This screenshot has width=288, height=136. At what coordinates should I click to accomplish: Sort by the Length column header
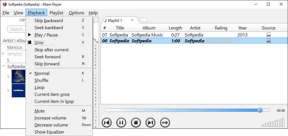(x=175, y=28)
